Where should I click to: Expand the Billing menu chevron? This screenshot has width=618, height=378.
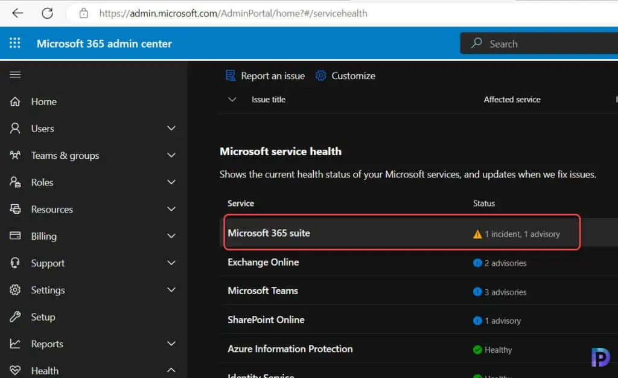[x=171, y=235]
